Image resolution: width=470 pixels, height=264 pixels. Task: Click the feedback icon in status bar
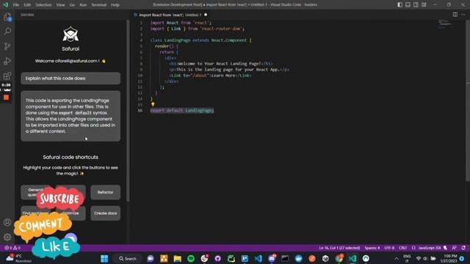(x=455, y=248)
